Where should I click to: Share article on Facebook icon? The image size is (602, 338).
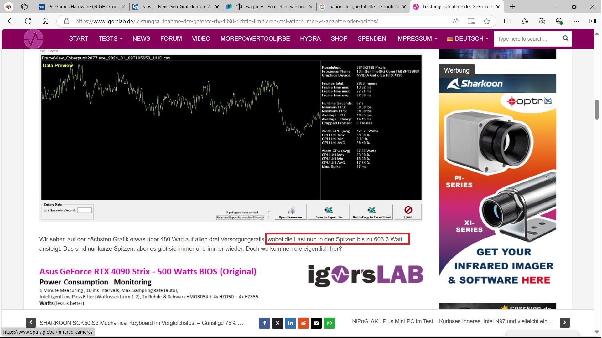(x=265, y=323)
